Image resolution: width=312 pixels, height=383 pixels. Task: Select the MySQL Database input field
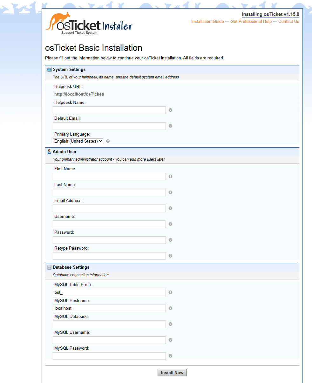pos(109,324)
